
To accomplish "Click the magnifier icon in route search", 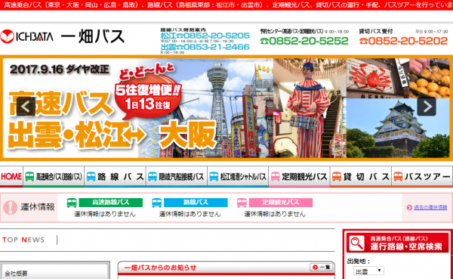I will (357, 243).
